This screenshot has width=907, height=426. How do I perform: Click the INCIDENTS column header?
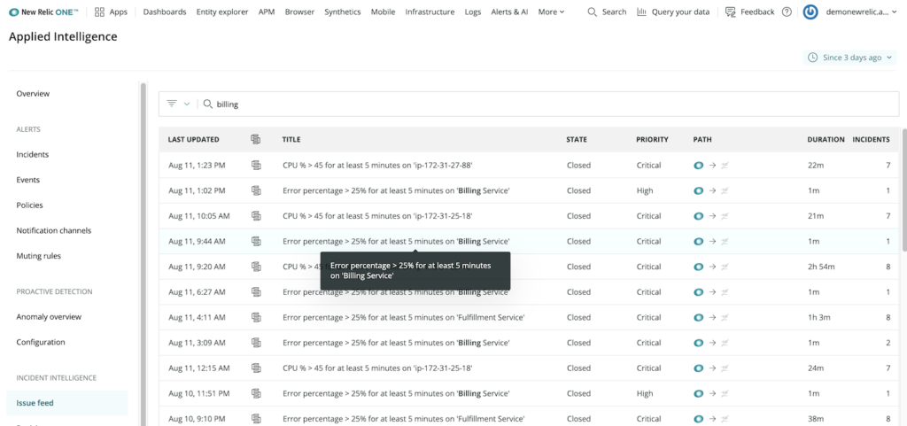872,139
